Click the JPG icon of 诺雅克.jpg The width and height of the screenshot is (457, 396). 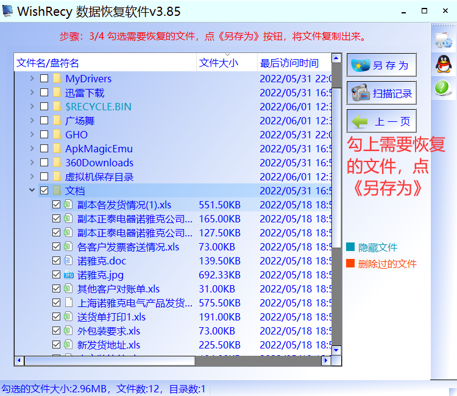pyautogui.click(x=69, y=275)
